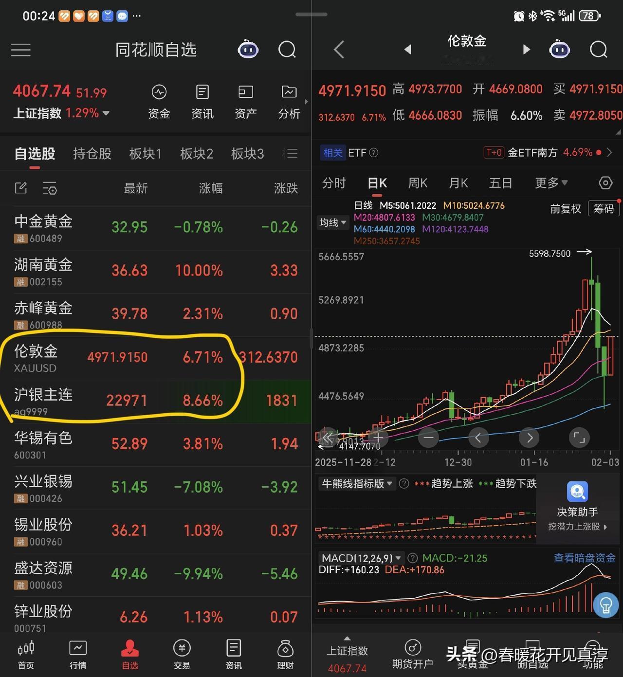
Task: Open the 湖南黄金 stock row
Action: point(156,272)
